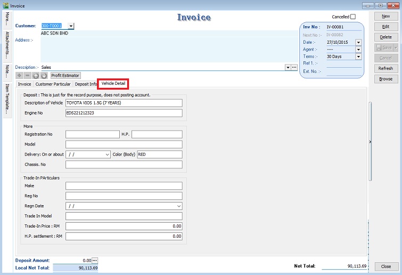Click the Refresh button

point(385,68)
